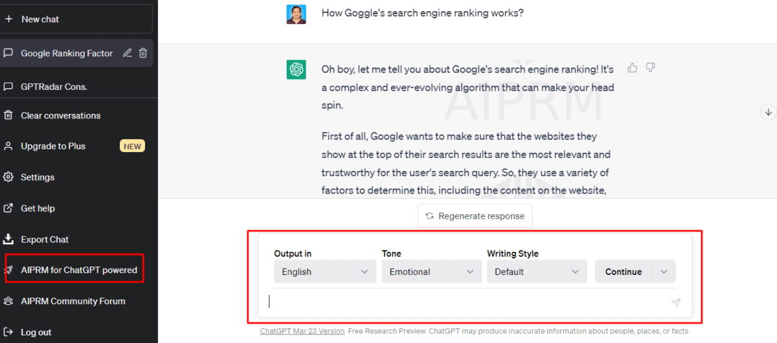Click the thumbs up icon on the response

633,68
